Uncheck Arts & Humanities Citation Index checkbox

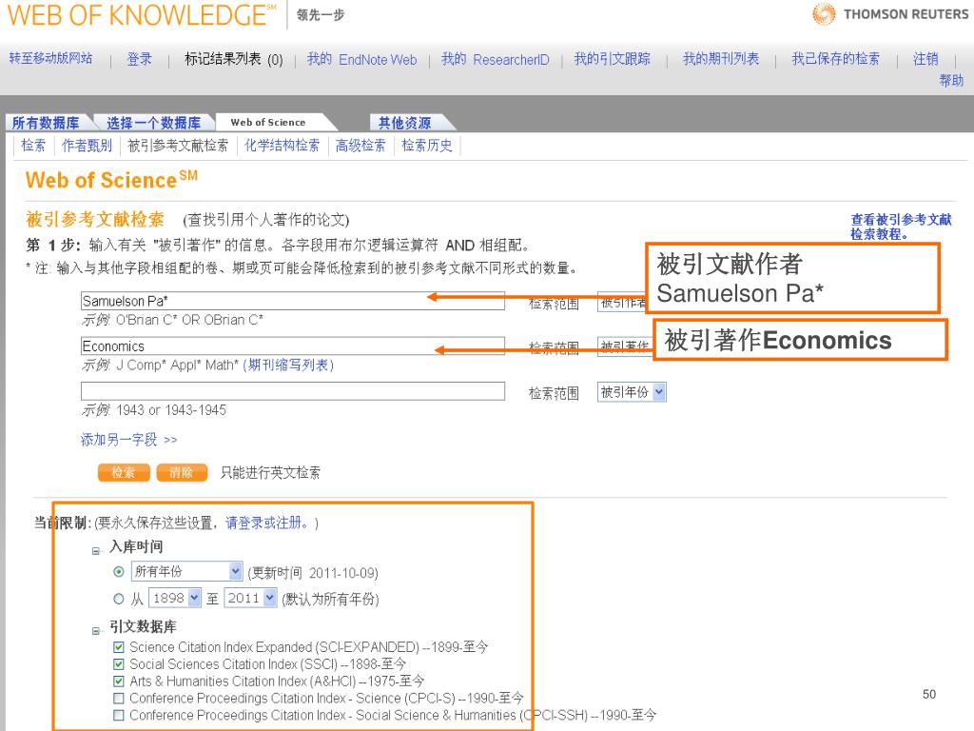point(119,682)
